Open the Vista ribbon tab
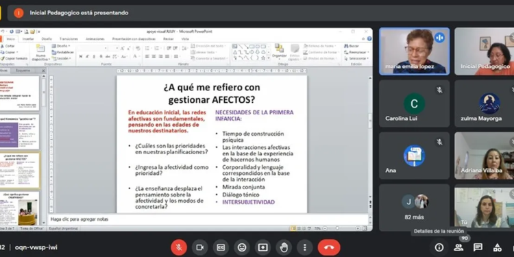Image resolution: width=514 pixels, height=257 pixels. coord(185,39)
